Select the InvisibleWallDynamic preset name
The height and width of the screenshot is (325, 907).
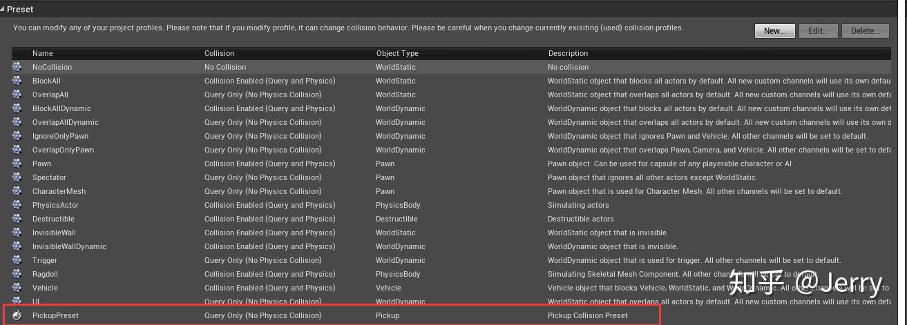click(x=69, y=246)
